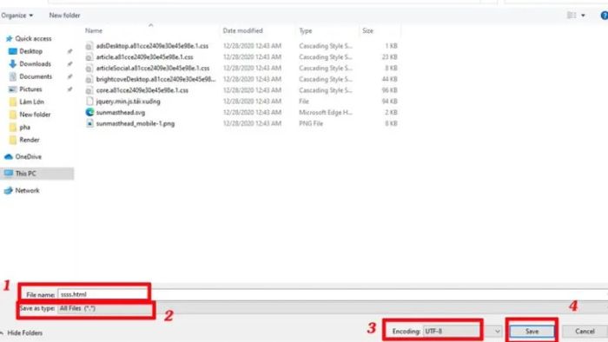The width and height of the screenshot is (608, 342).
Task: Click the This PC monitor icon
Action: [x=8, y=173]
